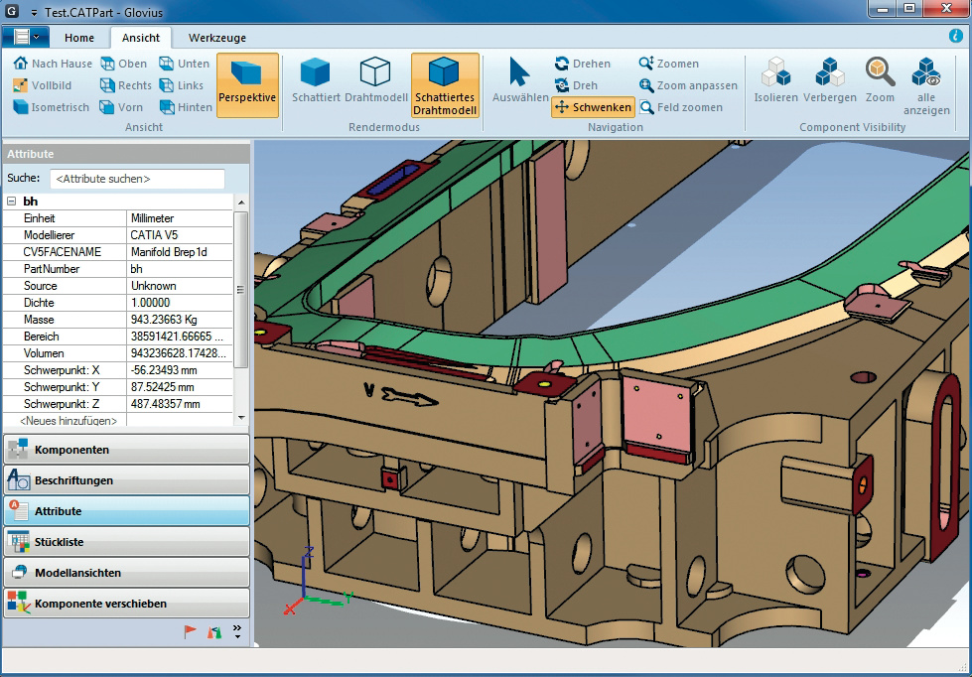Screen dimensions: 972x677
Task: Set the view to Isometrisch
Action: 51,107
